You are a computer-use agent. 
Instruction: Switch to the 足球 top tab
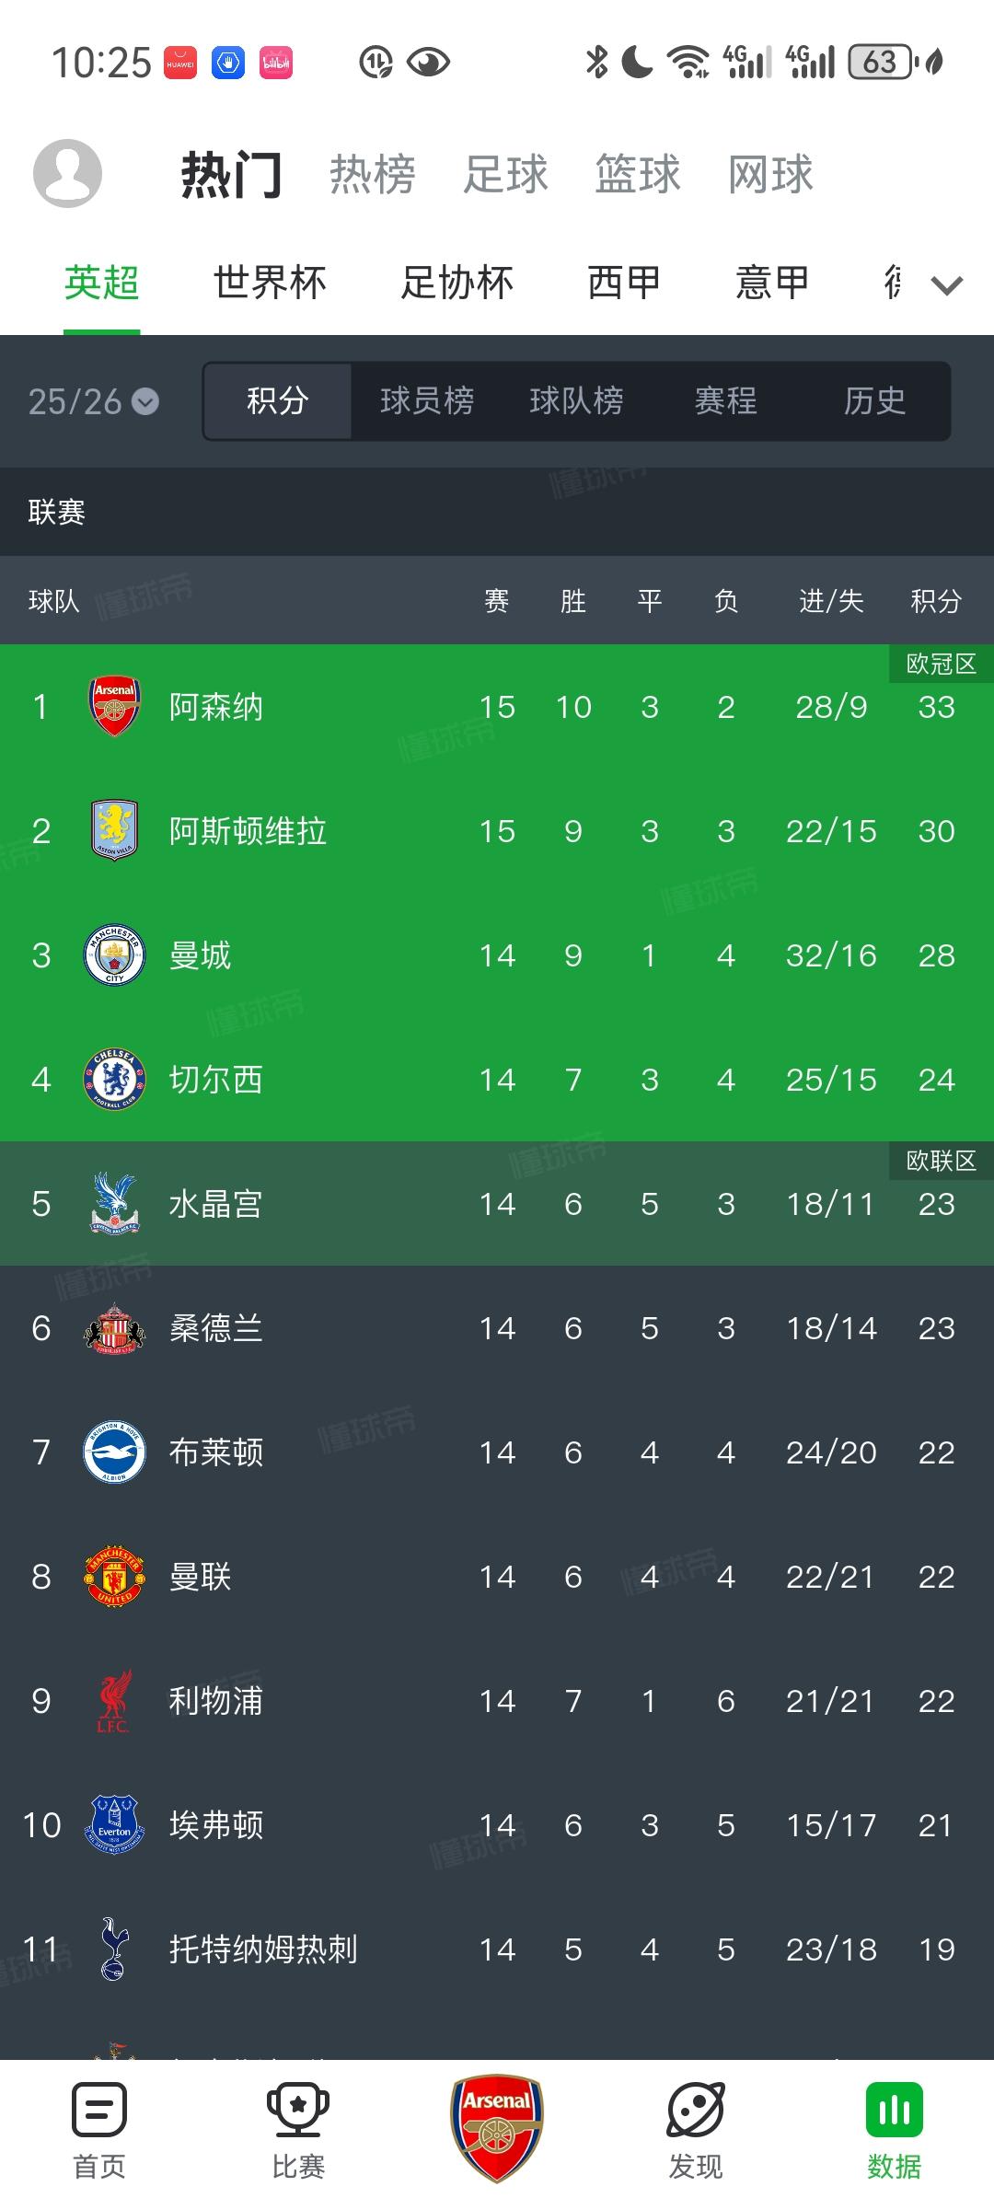click(x=505, y=174)
